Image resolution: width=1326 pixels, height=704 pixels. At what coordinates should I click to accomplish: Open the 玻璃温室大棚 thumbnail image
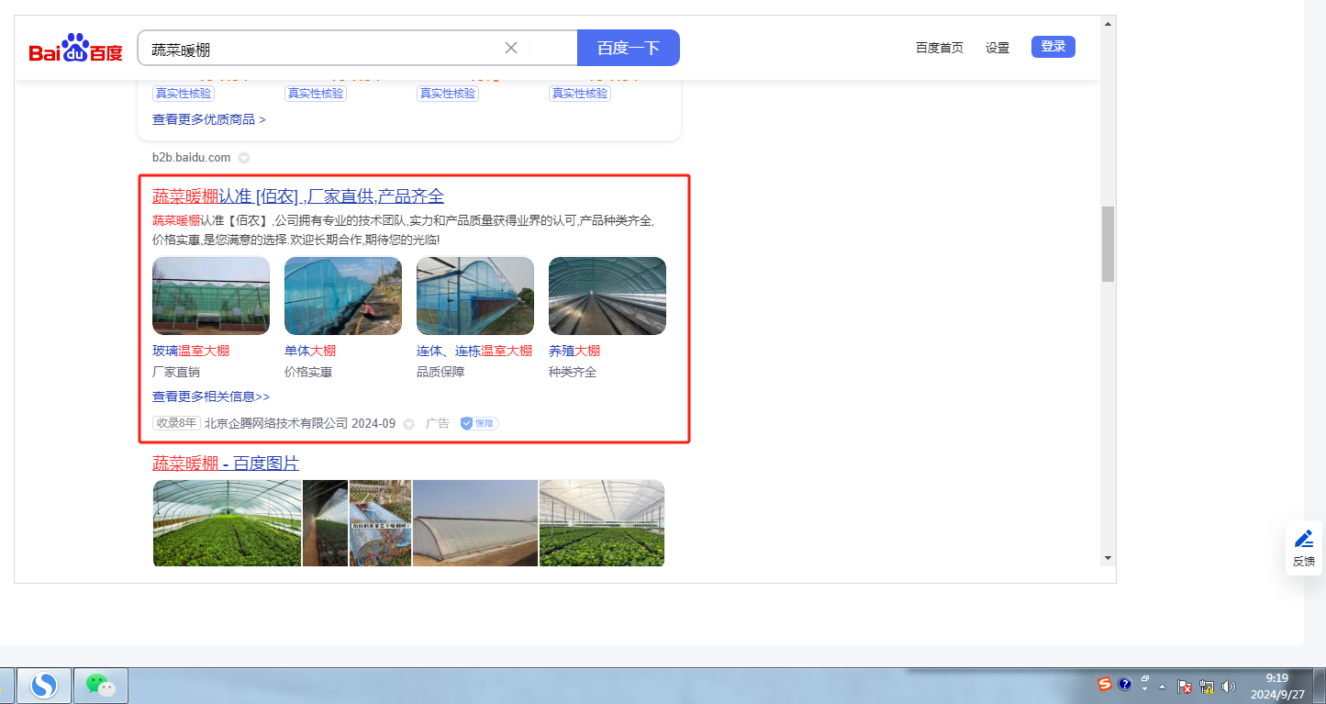[x=211, y=296]
